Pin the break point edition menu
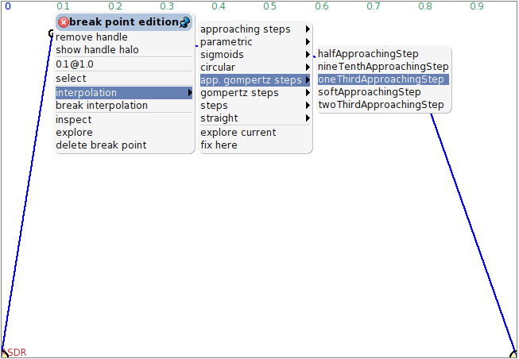Screen dimensions: 519x359 tap(184, 22)
